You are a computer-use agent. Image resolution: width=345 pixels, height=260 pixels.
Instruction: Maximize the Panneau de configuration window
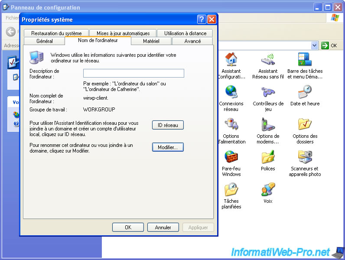328,7
